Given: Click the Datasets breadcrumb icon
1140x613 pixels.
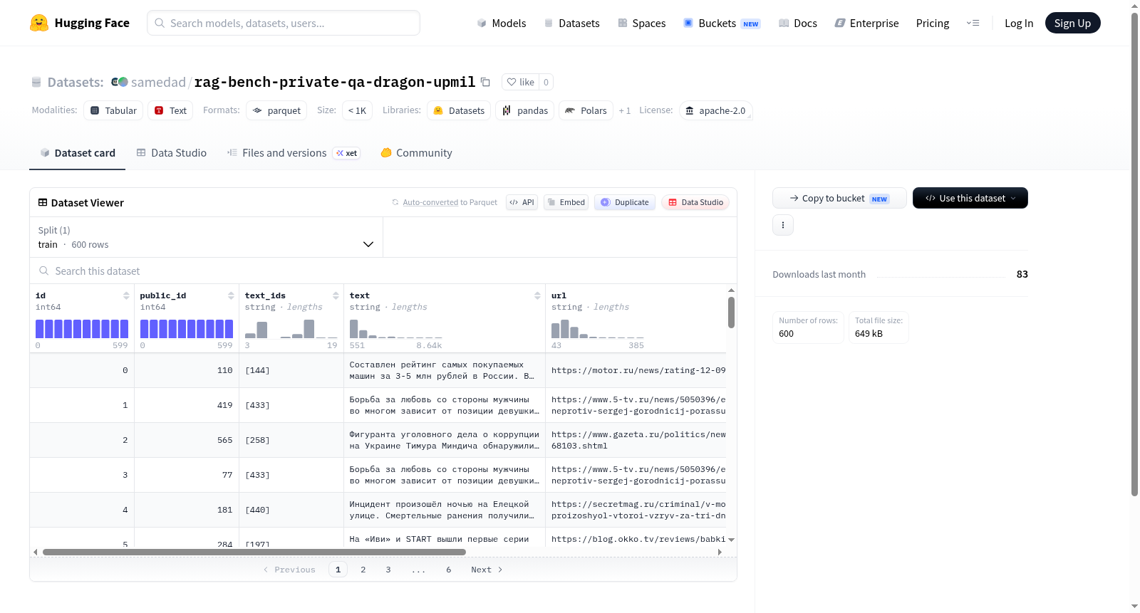Looking at the screenshot, I should point(36,82).
